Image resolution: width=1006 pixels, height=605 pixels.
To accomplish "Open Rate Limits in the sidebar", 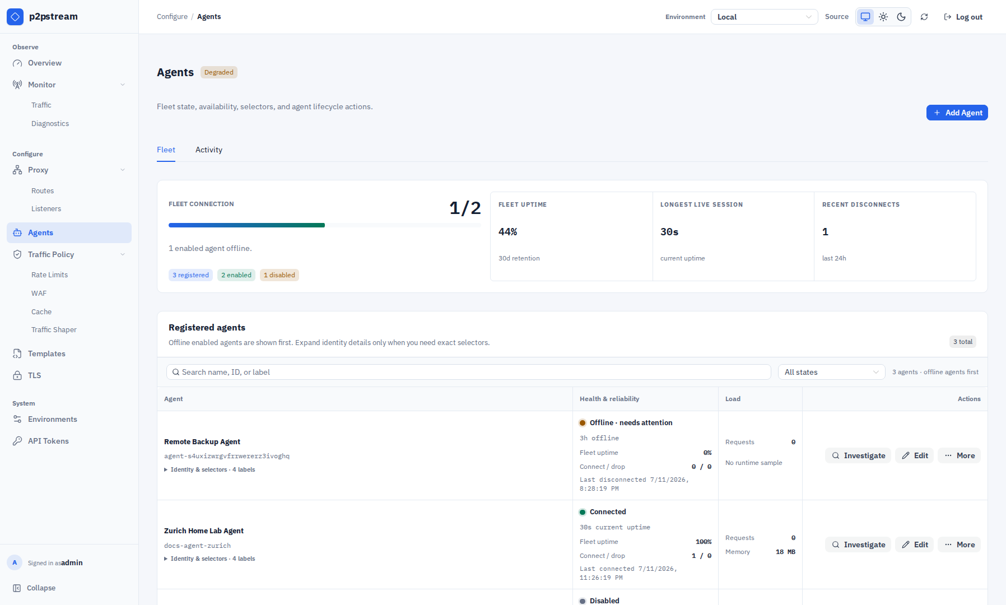I will tap(49, 274).
